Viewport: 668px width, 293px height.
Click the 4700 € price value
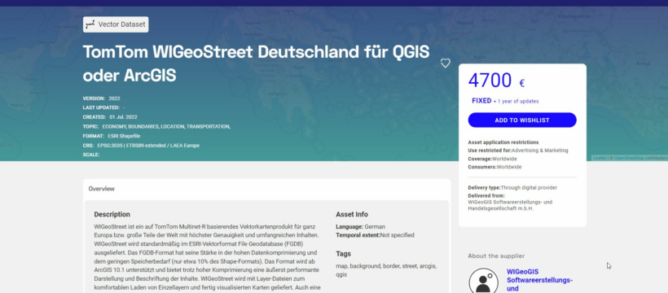pos(496,81)
